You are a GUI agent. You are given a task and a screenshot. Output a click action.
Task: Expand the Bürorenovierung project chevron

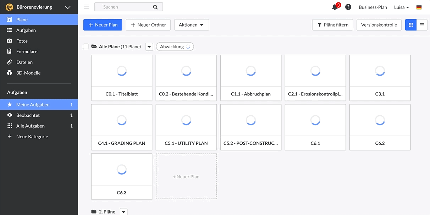click(68, 7)
